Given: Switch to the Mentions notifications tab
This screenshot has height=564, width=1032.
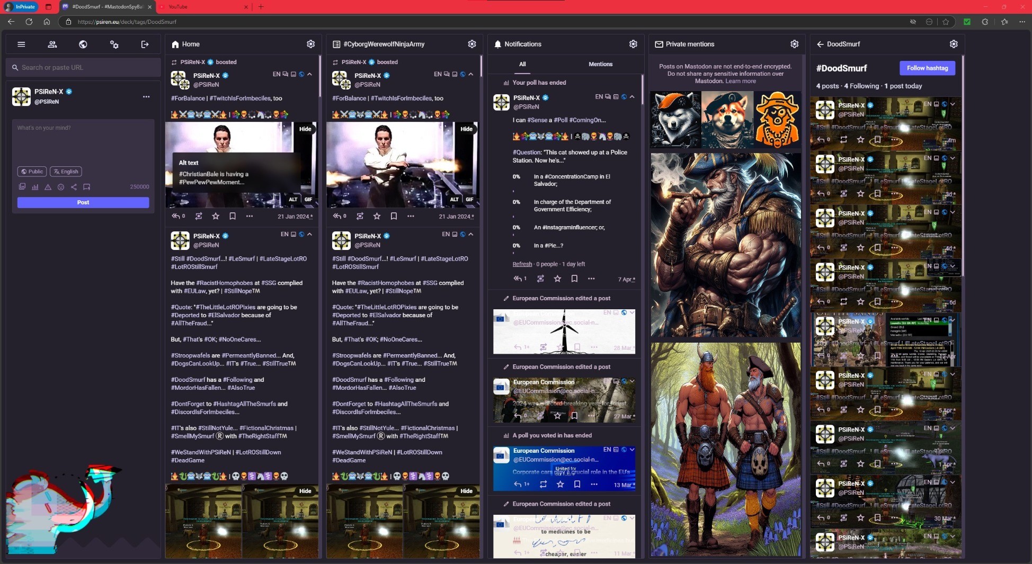Looking at the screenshot, I should tap(601, 64).
